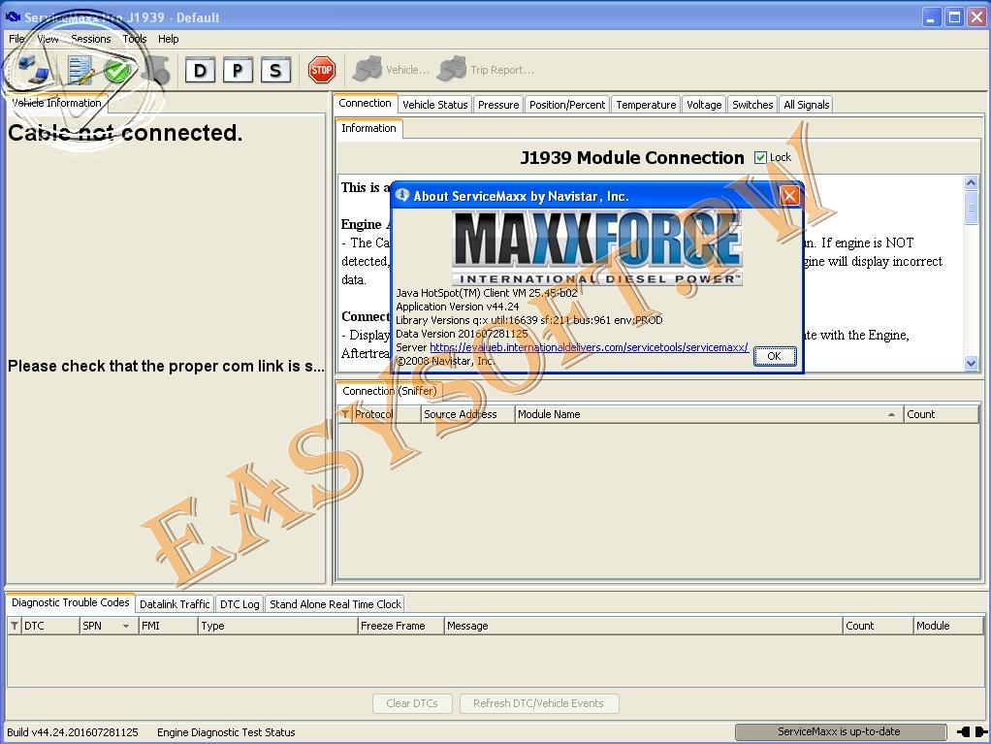Open the Help menu
991x744 pixels.
(x=168, y=39)
